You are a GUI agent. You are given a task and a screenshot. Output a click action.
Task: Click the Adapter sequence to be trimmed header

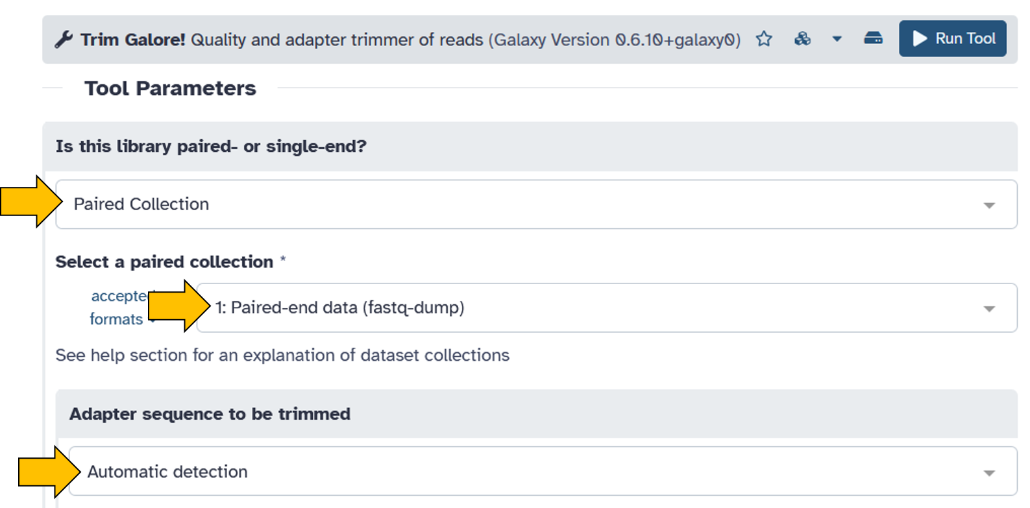[210, 414]
